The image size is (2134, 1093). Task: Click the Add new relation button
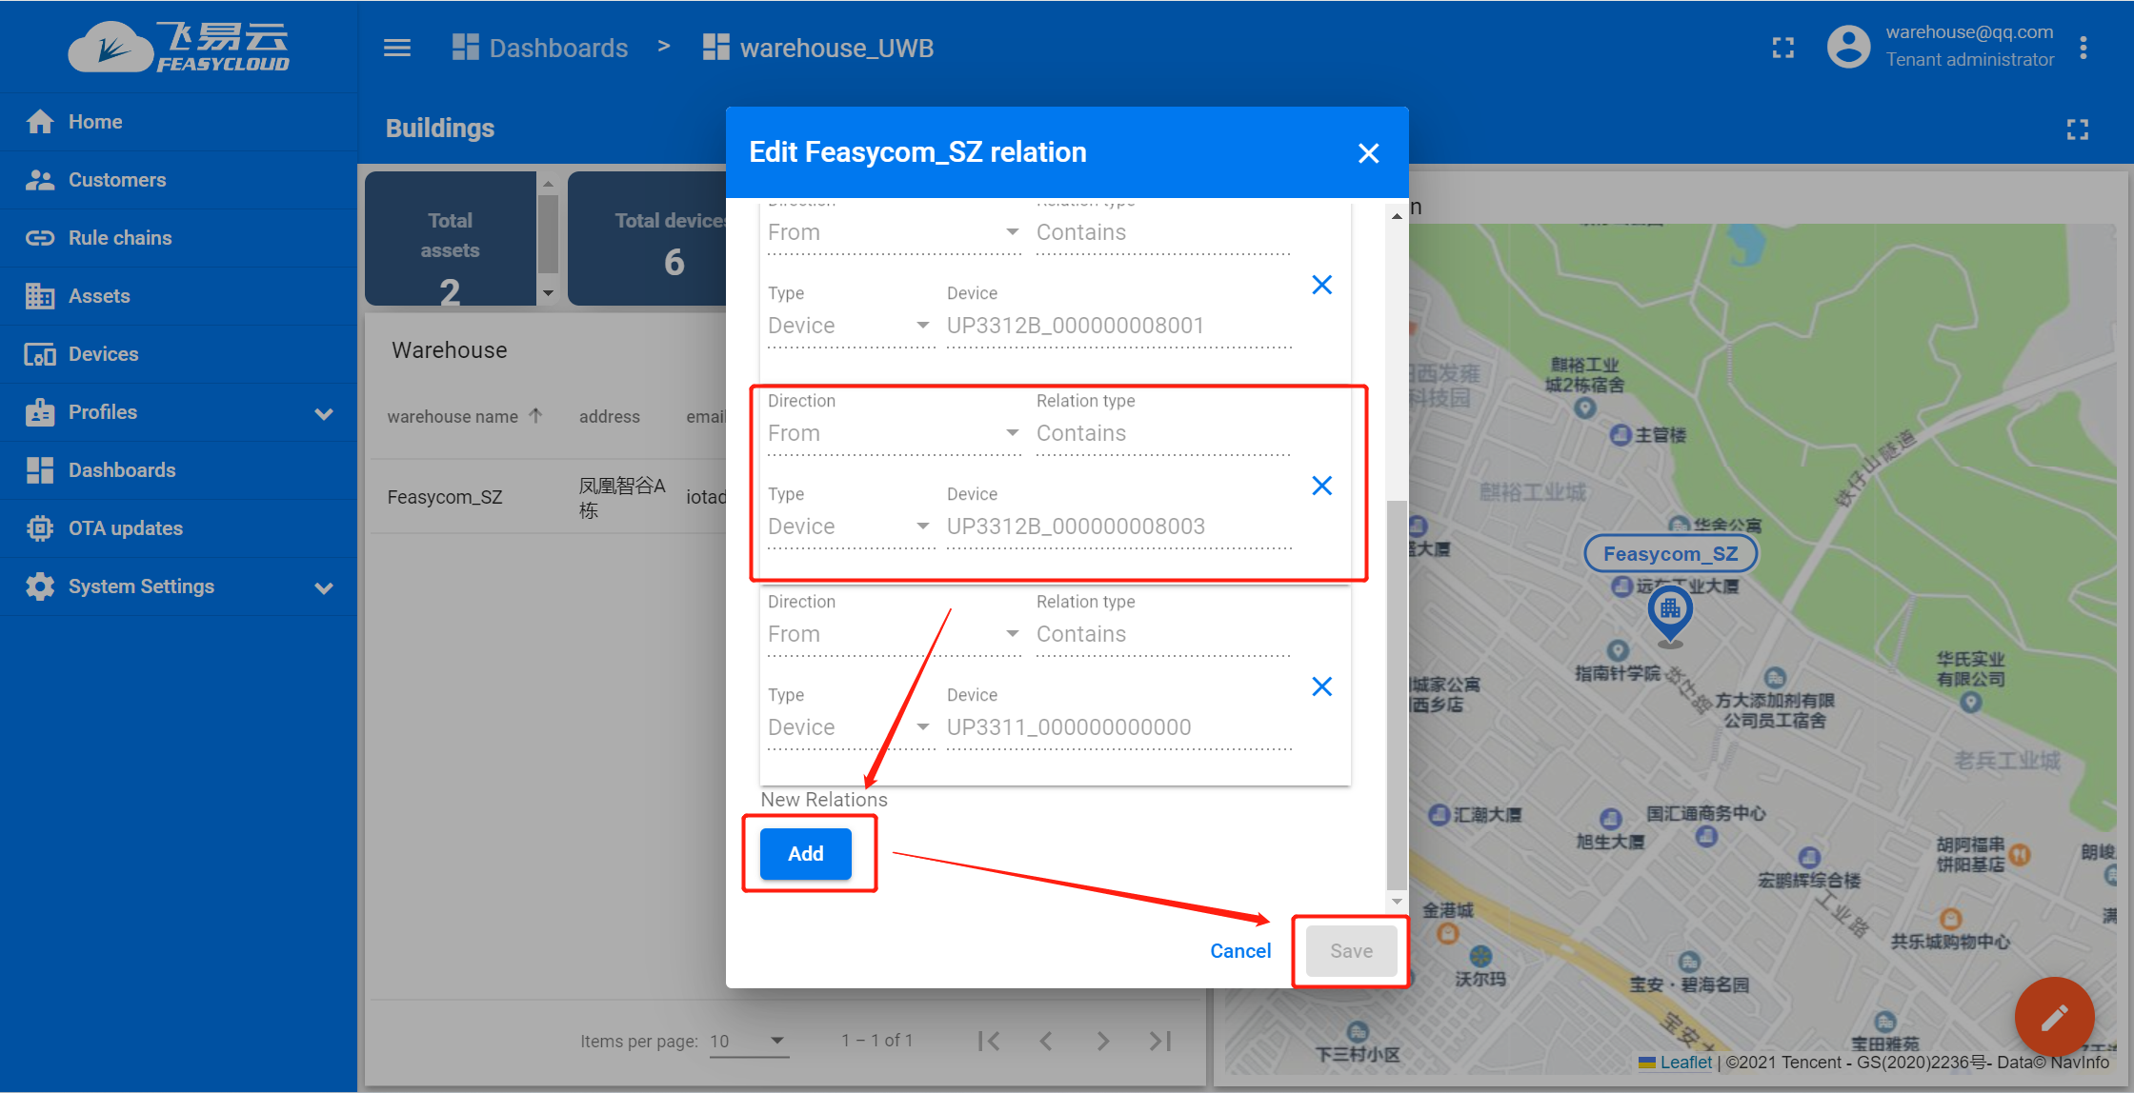click(805, 853)
